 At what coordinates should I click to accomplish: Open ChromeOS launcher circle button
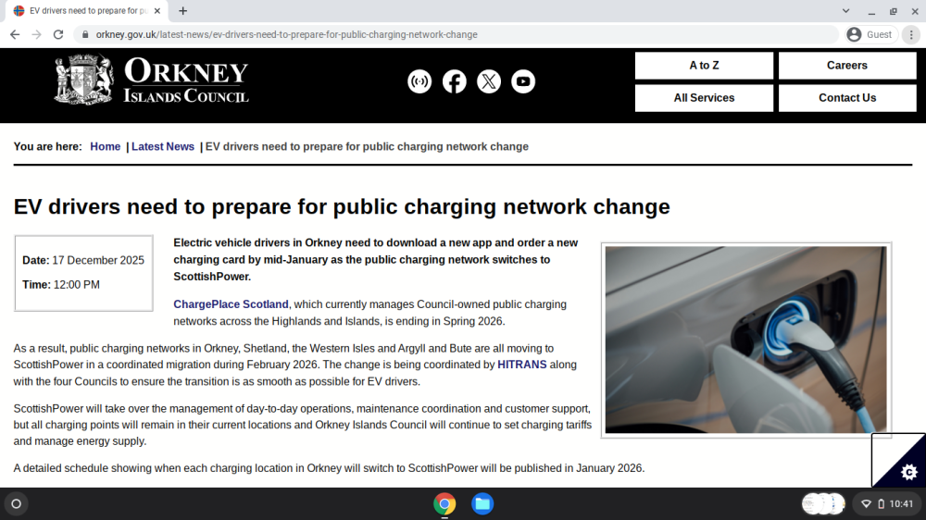16,504
